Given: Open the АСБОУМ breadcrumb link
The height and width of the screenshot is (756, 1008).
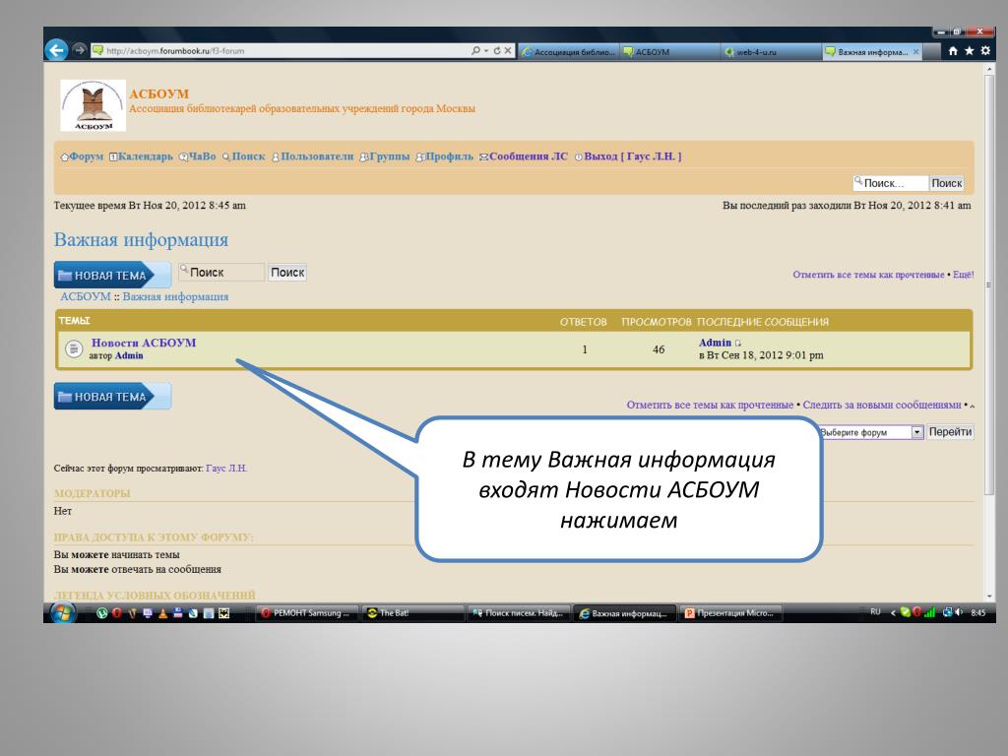Looking at the screenshot, I should click(x=86, y=296).
